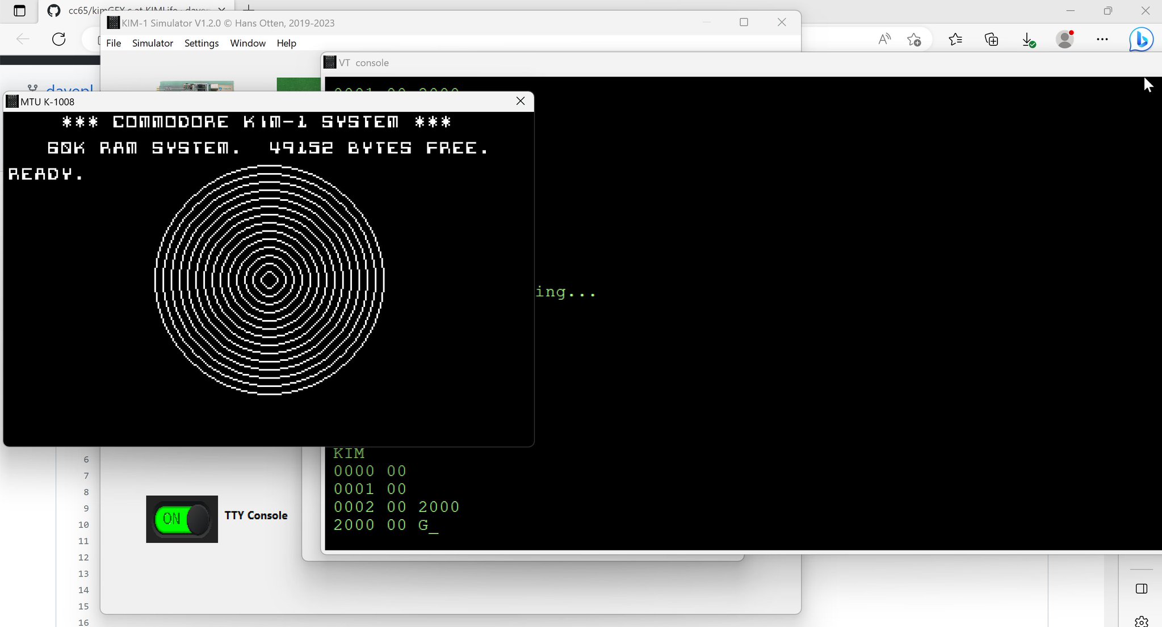The width and height of the screenshot is (1162, 627).
Task: Click the MTU K-1008 window icon
Action: pyautogui.click(x=12, y=102)
